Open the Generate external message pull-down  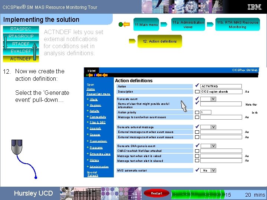click(213, 127)
